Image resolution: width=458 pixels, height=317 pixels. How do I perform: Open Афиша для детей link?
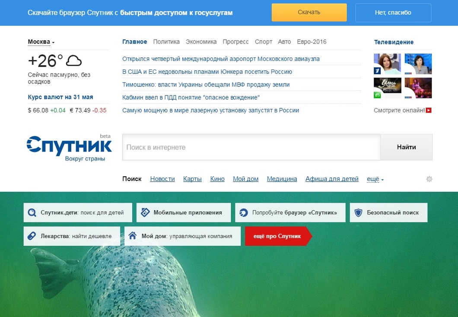(332, 179)
